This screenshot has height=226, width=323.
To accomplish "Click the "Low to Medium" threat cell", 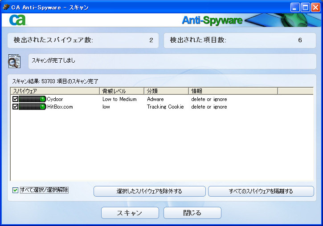I will pos(119,99).
